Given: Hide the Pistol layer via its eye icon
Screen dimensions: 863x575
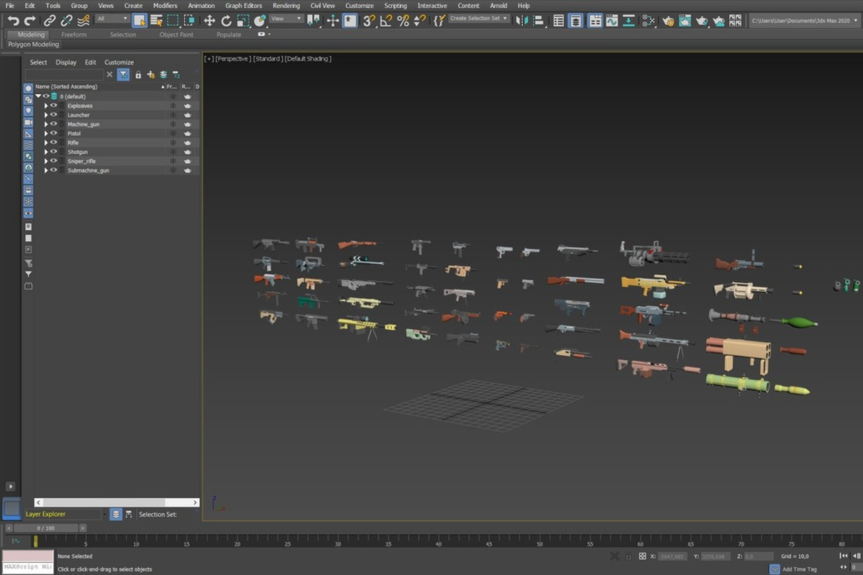Looking at the screenshot, I should tap(53, 134).
